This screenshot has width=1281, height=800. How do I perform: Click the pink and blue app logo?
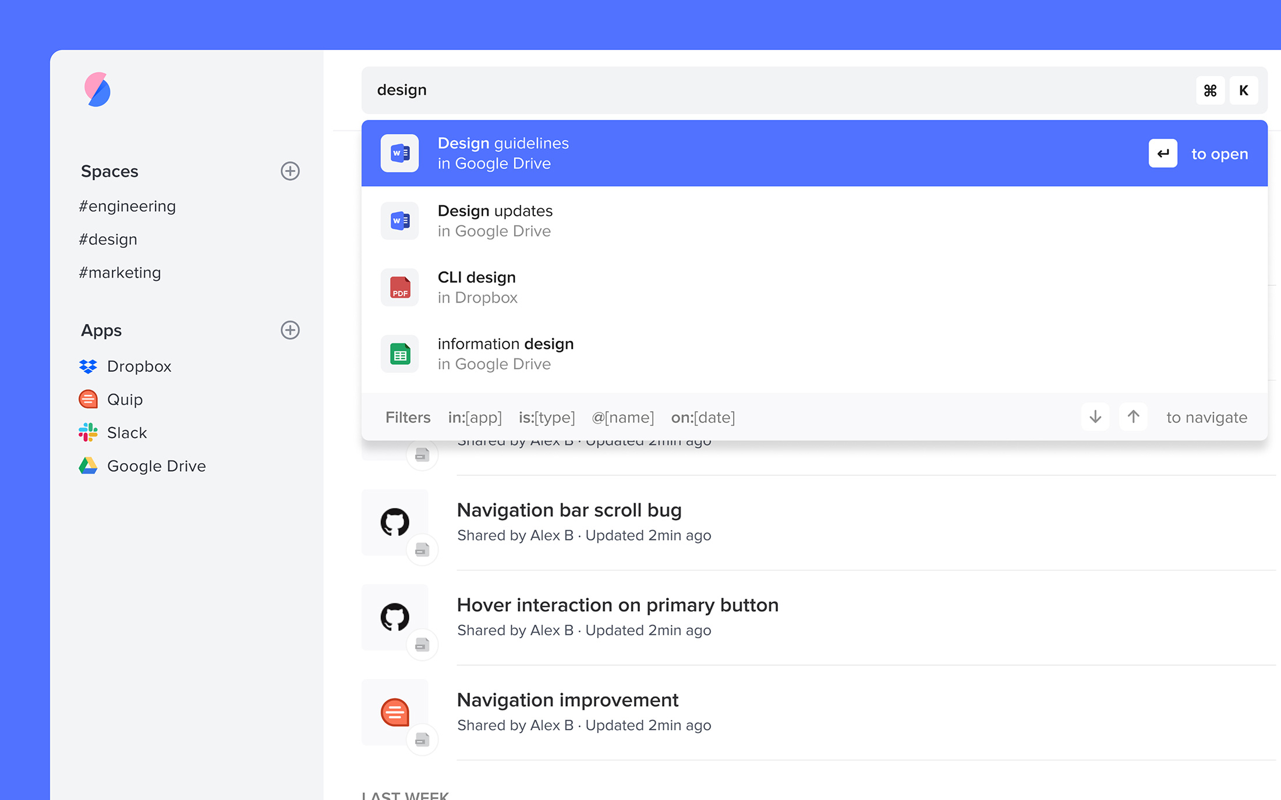pyautogui.click(x=97, y=90)
